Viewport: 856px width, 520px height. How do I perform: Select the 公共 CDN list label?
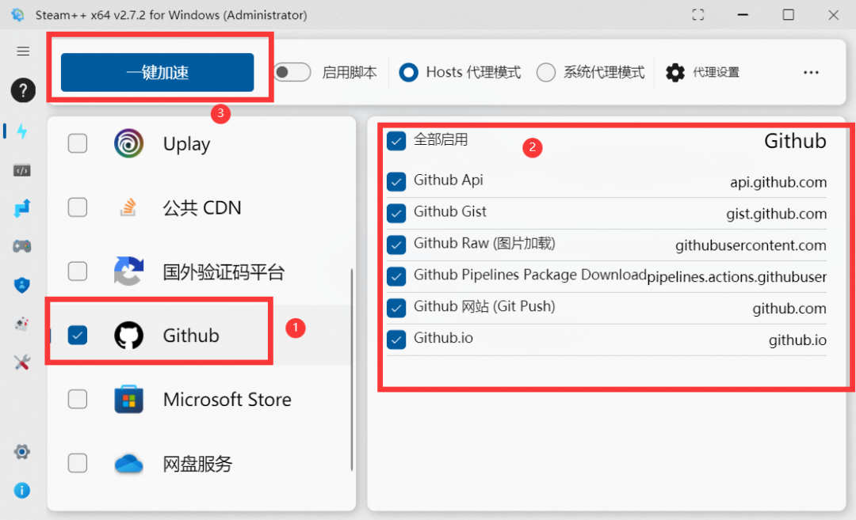tap(202, 207)
